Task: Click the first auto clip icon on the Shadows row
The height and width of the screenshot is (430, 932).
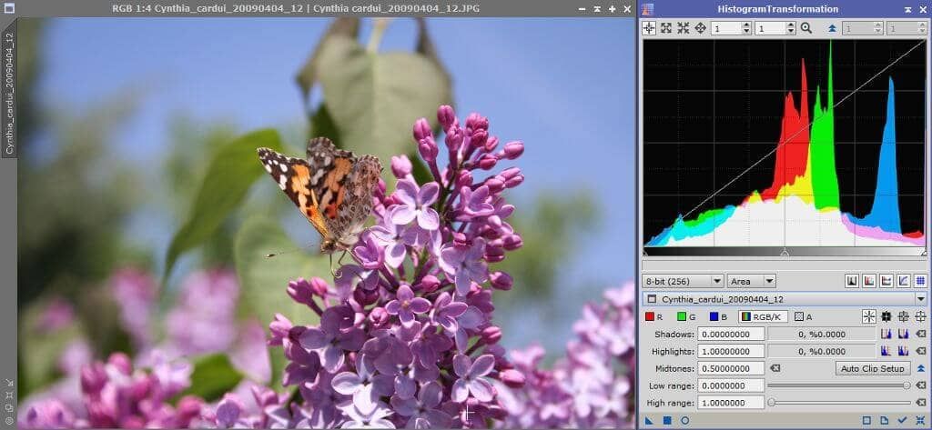Action: [x=886, y=334]
